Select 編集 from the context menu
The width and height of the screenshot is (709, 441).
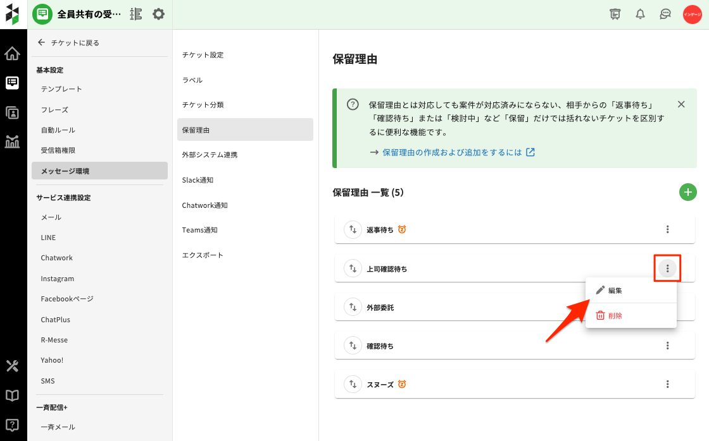click(x=615, y=291)
